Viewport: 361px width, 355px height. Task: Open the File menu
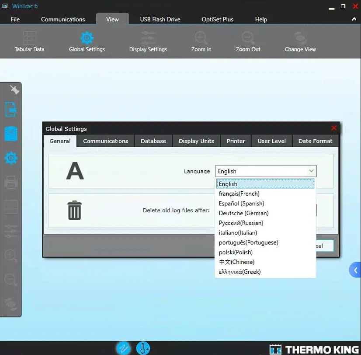coord(15,19)
